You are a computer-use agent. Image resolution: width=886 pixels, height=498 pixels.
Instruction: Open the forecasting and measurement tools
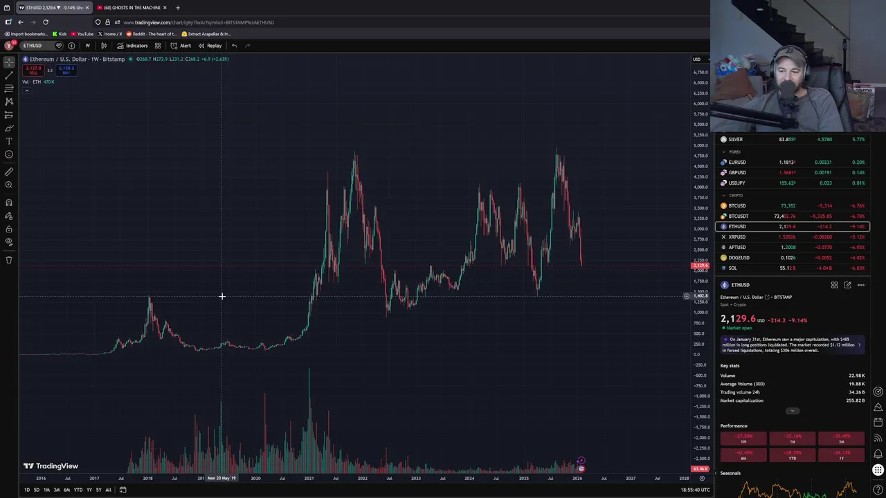[9, 115]
